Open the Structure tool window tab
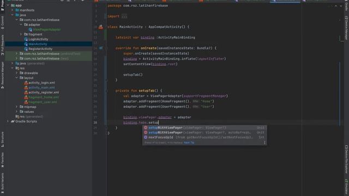Viewport: 349px width, 196px height. (2, 139)
